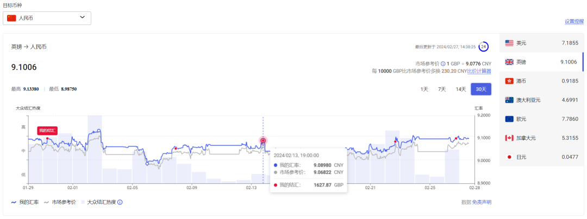The height and width of the screenshot is (219, 587).
Task: Select 加拿大元 Canada flag row
Action: pyautogui.click(x=540, y=138)
